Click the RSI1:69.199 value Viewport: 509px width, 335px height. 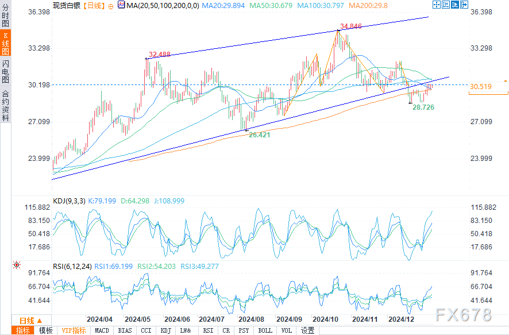pos(114,267)
